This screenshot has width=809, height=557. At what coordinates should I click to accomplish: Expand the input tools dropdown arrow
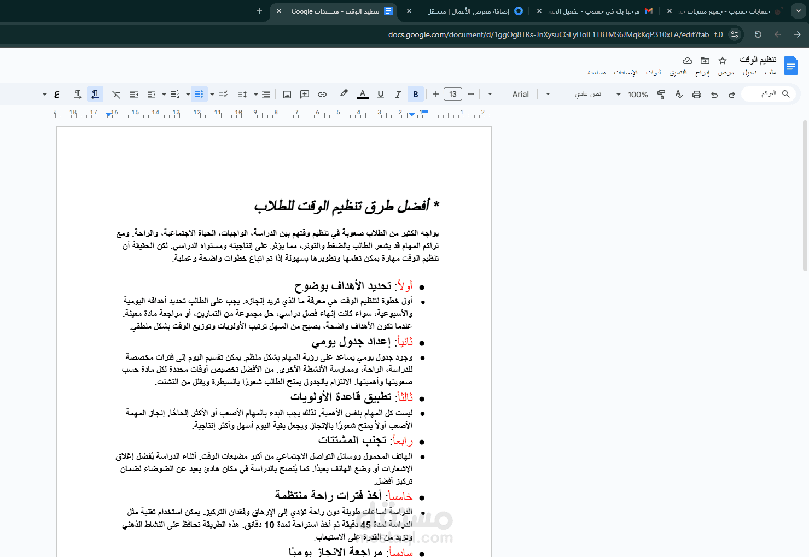pyautogui.click(x=45, y=95)
